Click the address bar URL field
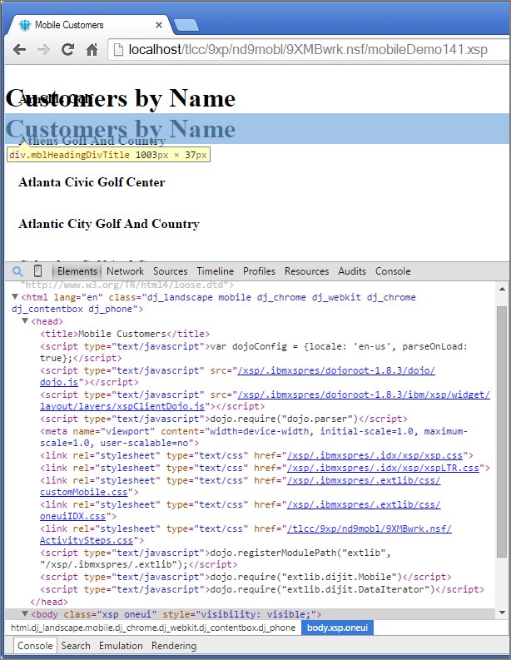This screenshot has width=511, height=660. coord(308,50)
